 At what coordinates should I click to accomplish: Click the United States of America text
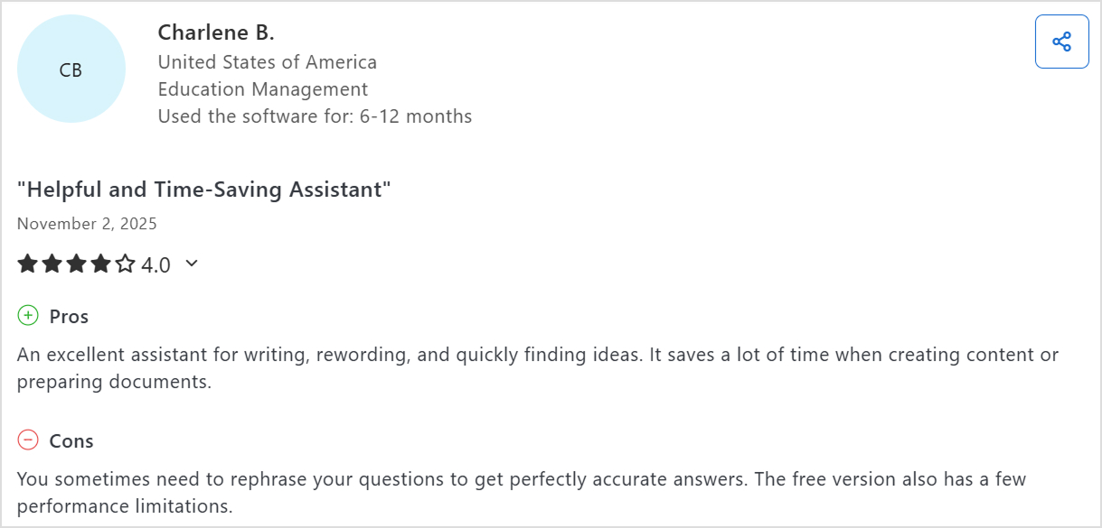tap(267, 62)
